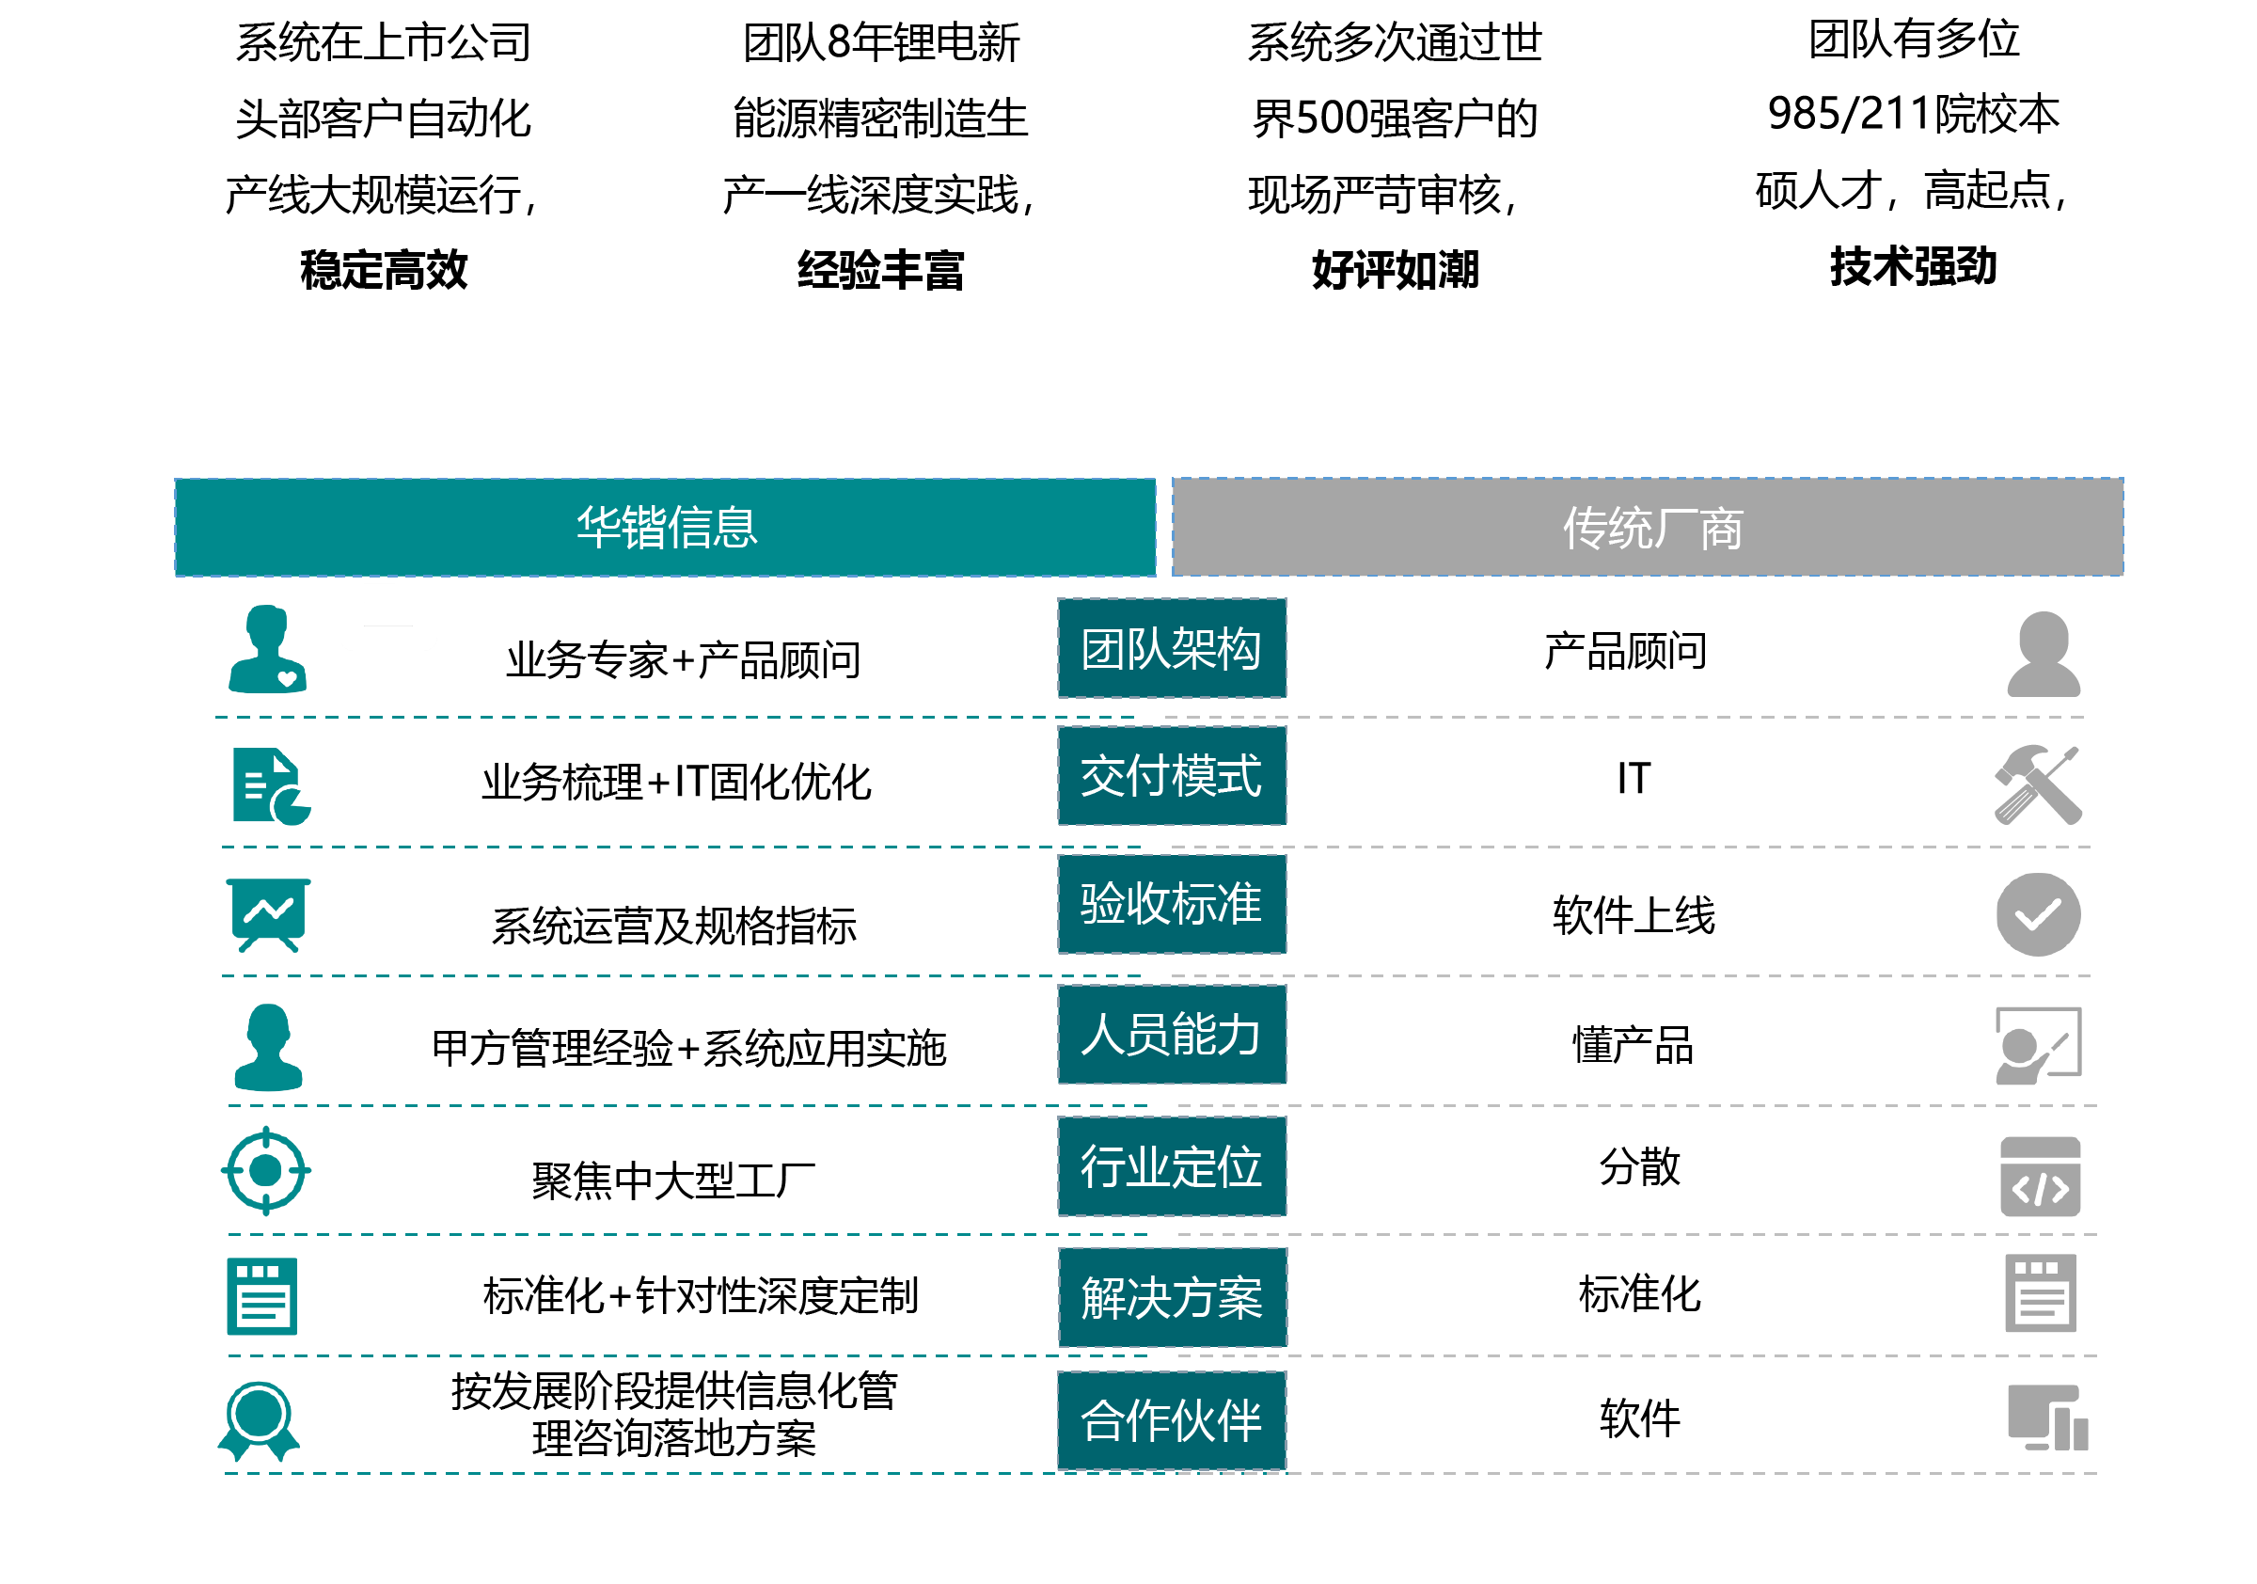Click the gray person silhouette icon
The image size is (2257, 1584).
[2043, 655]
